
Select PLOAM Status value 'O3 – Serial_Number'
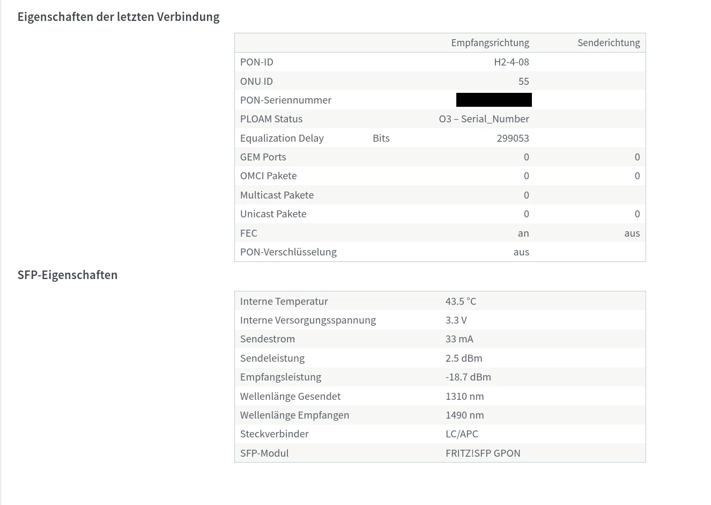pos(484,119)
